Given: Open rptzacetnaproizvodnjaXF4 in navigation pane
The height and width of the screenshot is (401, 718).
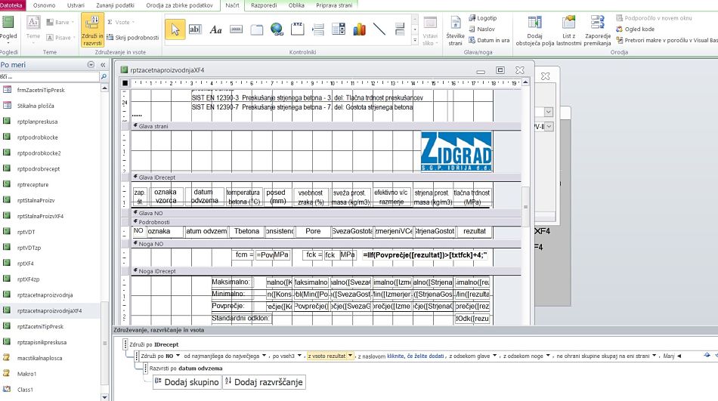Looking at the screenshot, I should (x=49, y=311).
